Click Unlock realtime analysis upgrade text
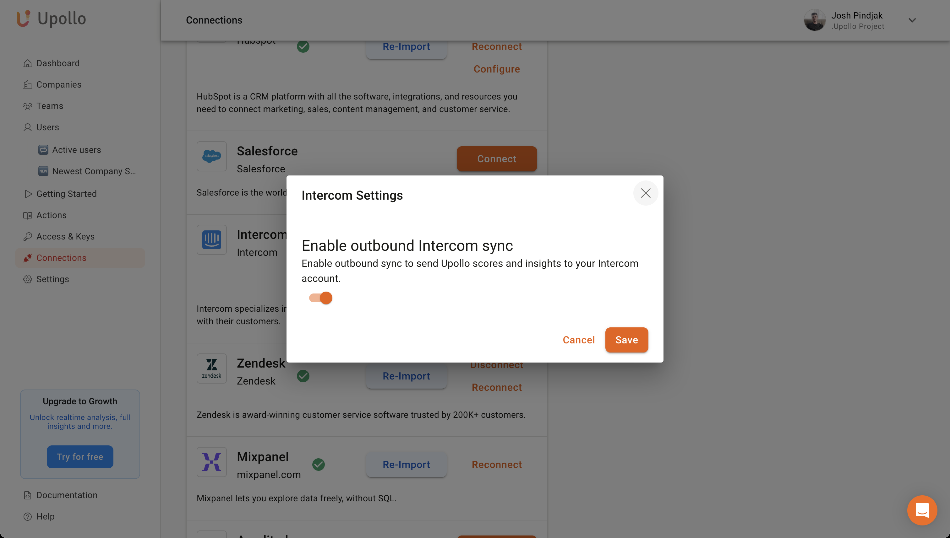The height and width of the screenshot is (538, 950). (80, 422)
